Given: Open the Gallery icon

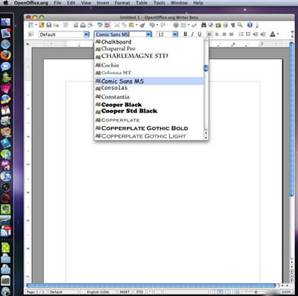Looking at the screenshot, I should (x=218, y=25).
